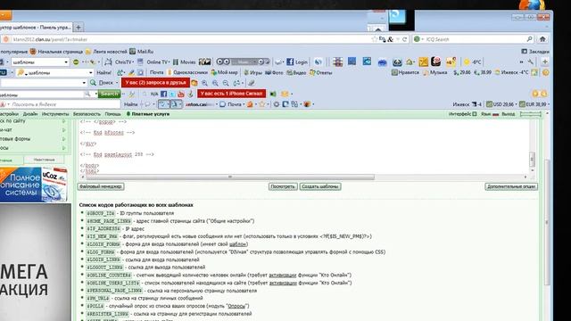Open the активизации link for $ONLINE_COUNTER$
The height and width of the screenshot is (321, 571).
(283, 276)
